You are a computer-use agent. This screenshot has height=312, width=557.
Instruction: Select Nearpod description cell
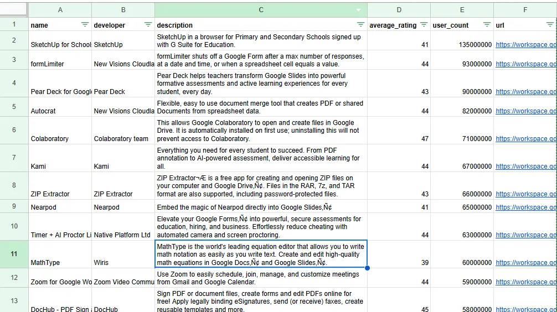tap(261, 206)
